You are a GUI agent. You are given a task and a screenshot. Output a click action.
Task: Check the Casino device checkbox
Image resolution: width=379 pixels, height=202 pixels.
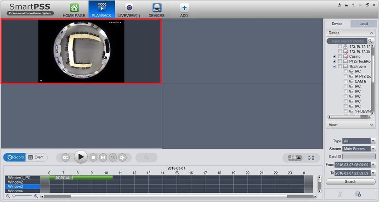click(x=340, y=56)
